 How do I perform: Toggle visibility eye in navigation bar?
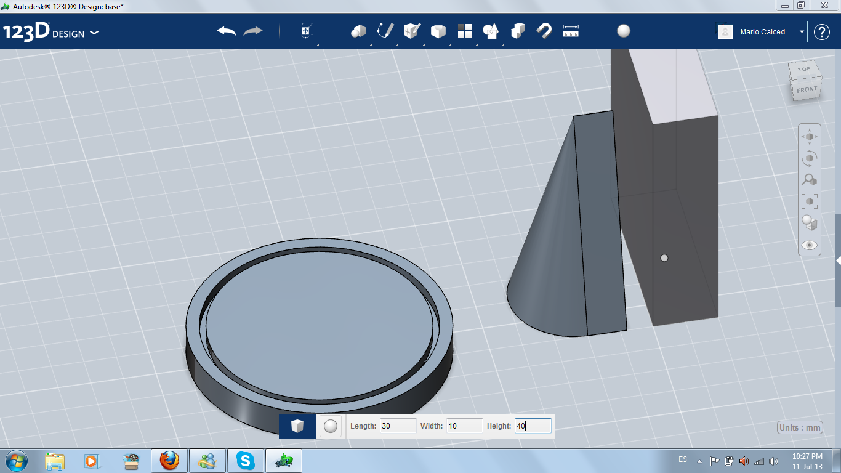click(810, 245)
